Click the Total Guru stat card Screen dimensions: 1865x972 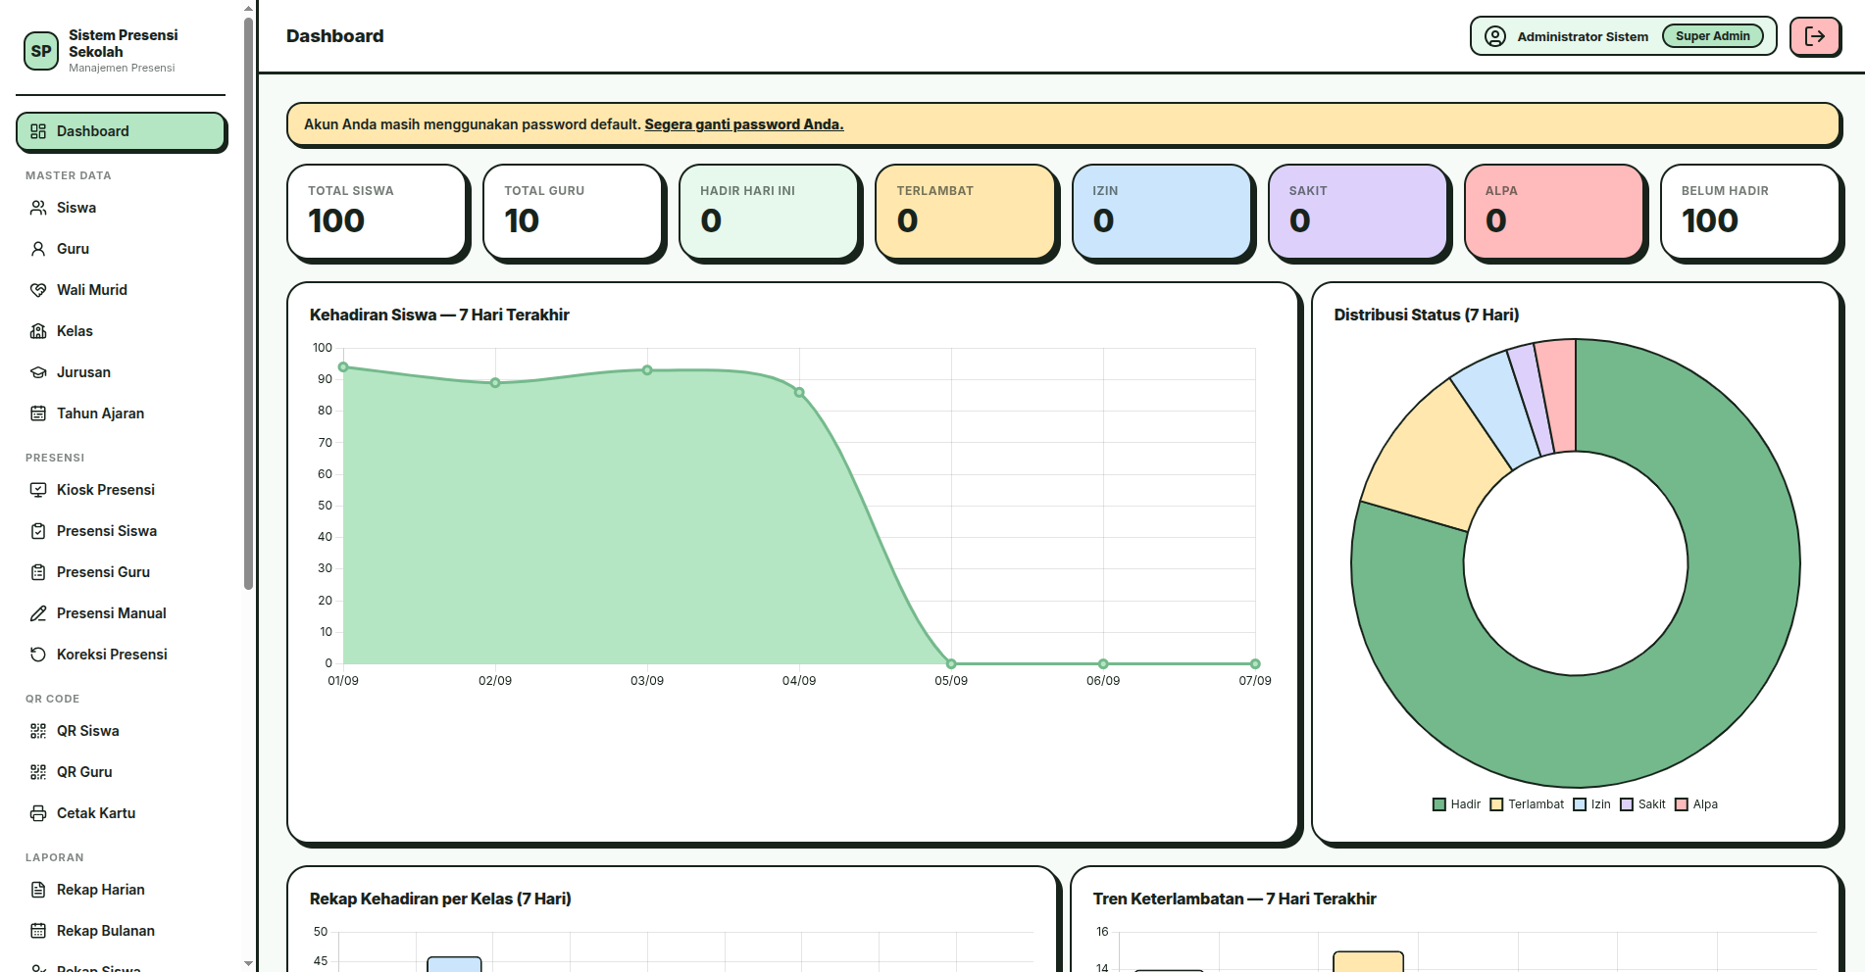click(x=573, y=212)
